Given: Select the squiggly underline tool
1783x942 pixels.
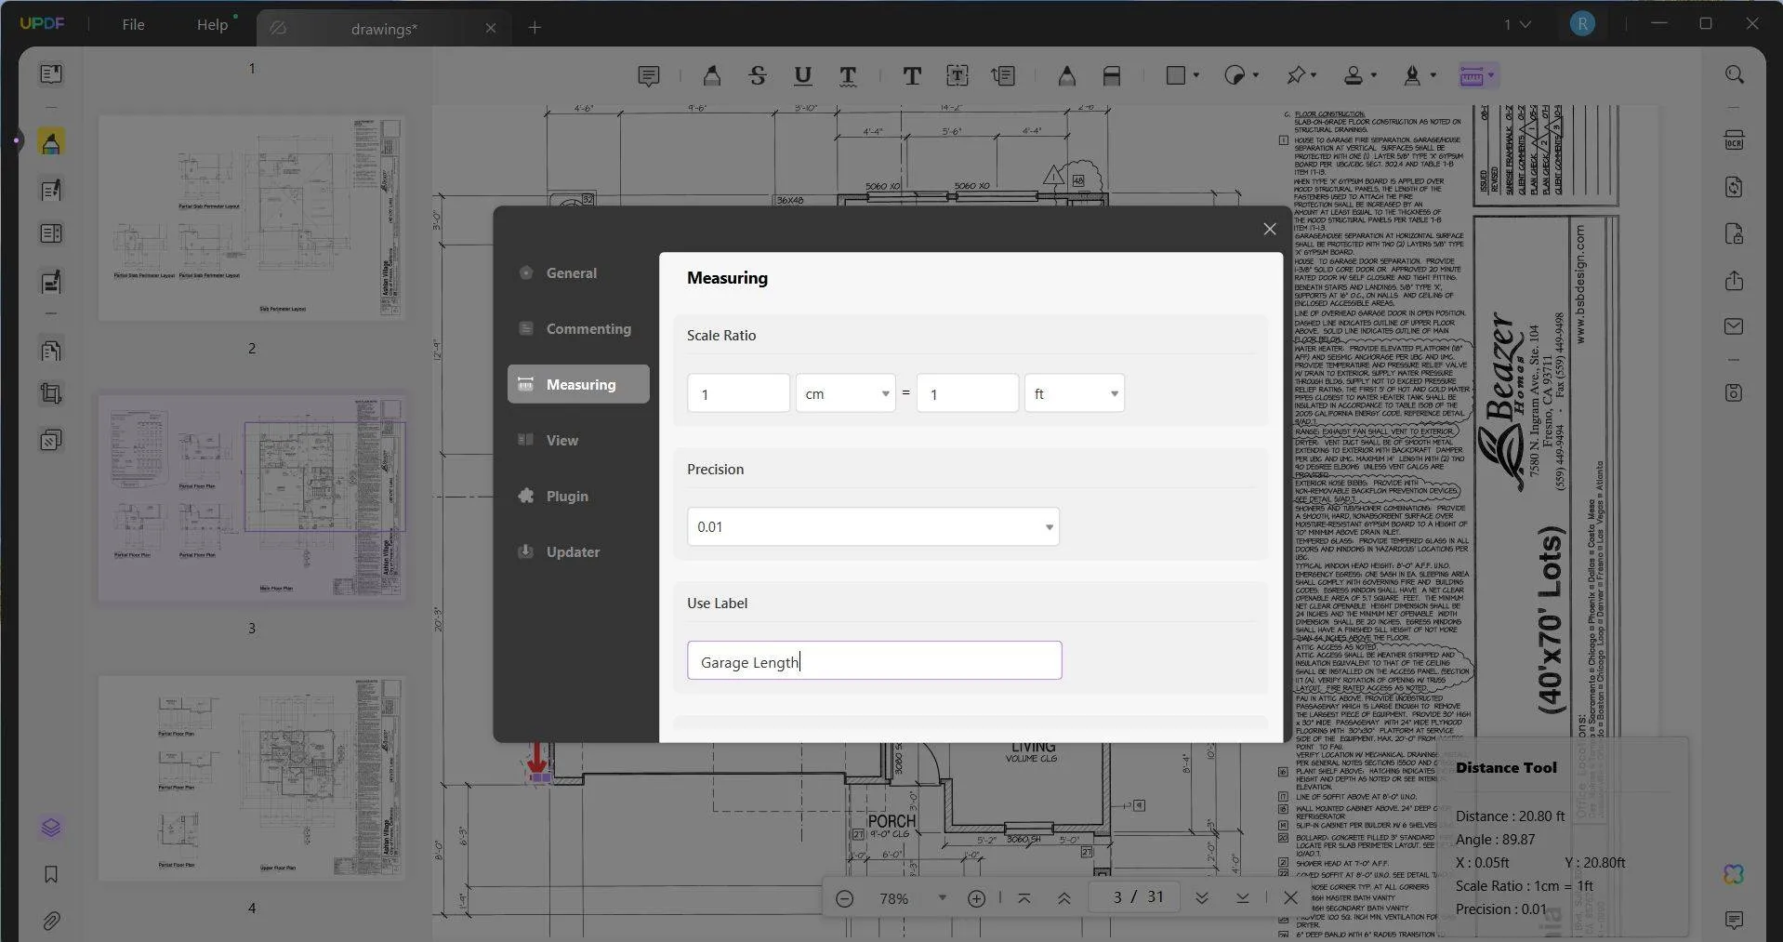Looking at the screenshot, I should pyautogui.click(x=848, y=76).
